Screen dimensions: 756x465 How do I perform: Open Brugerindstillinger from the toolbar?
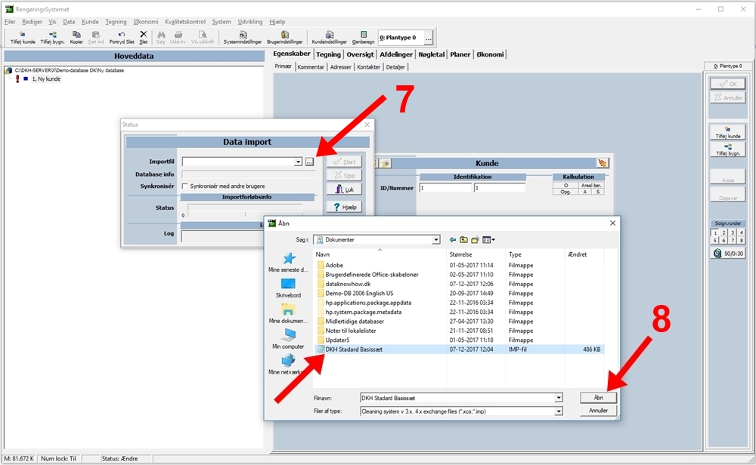[x=285, y=38]
